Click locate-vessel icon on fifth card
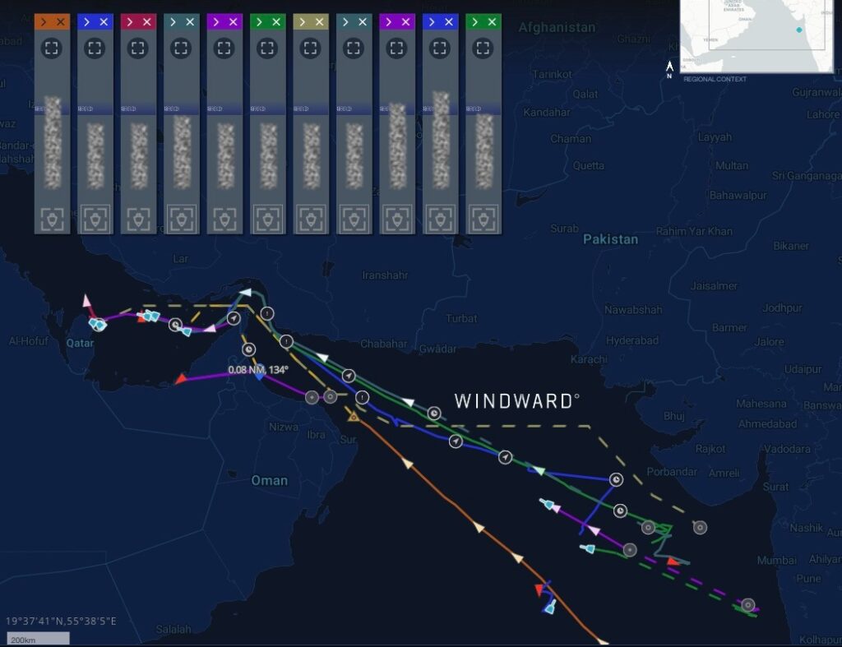The width and height of the screenshot is (842, 647). coord(224,219)
